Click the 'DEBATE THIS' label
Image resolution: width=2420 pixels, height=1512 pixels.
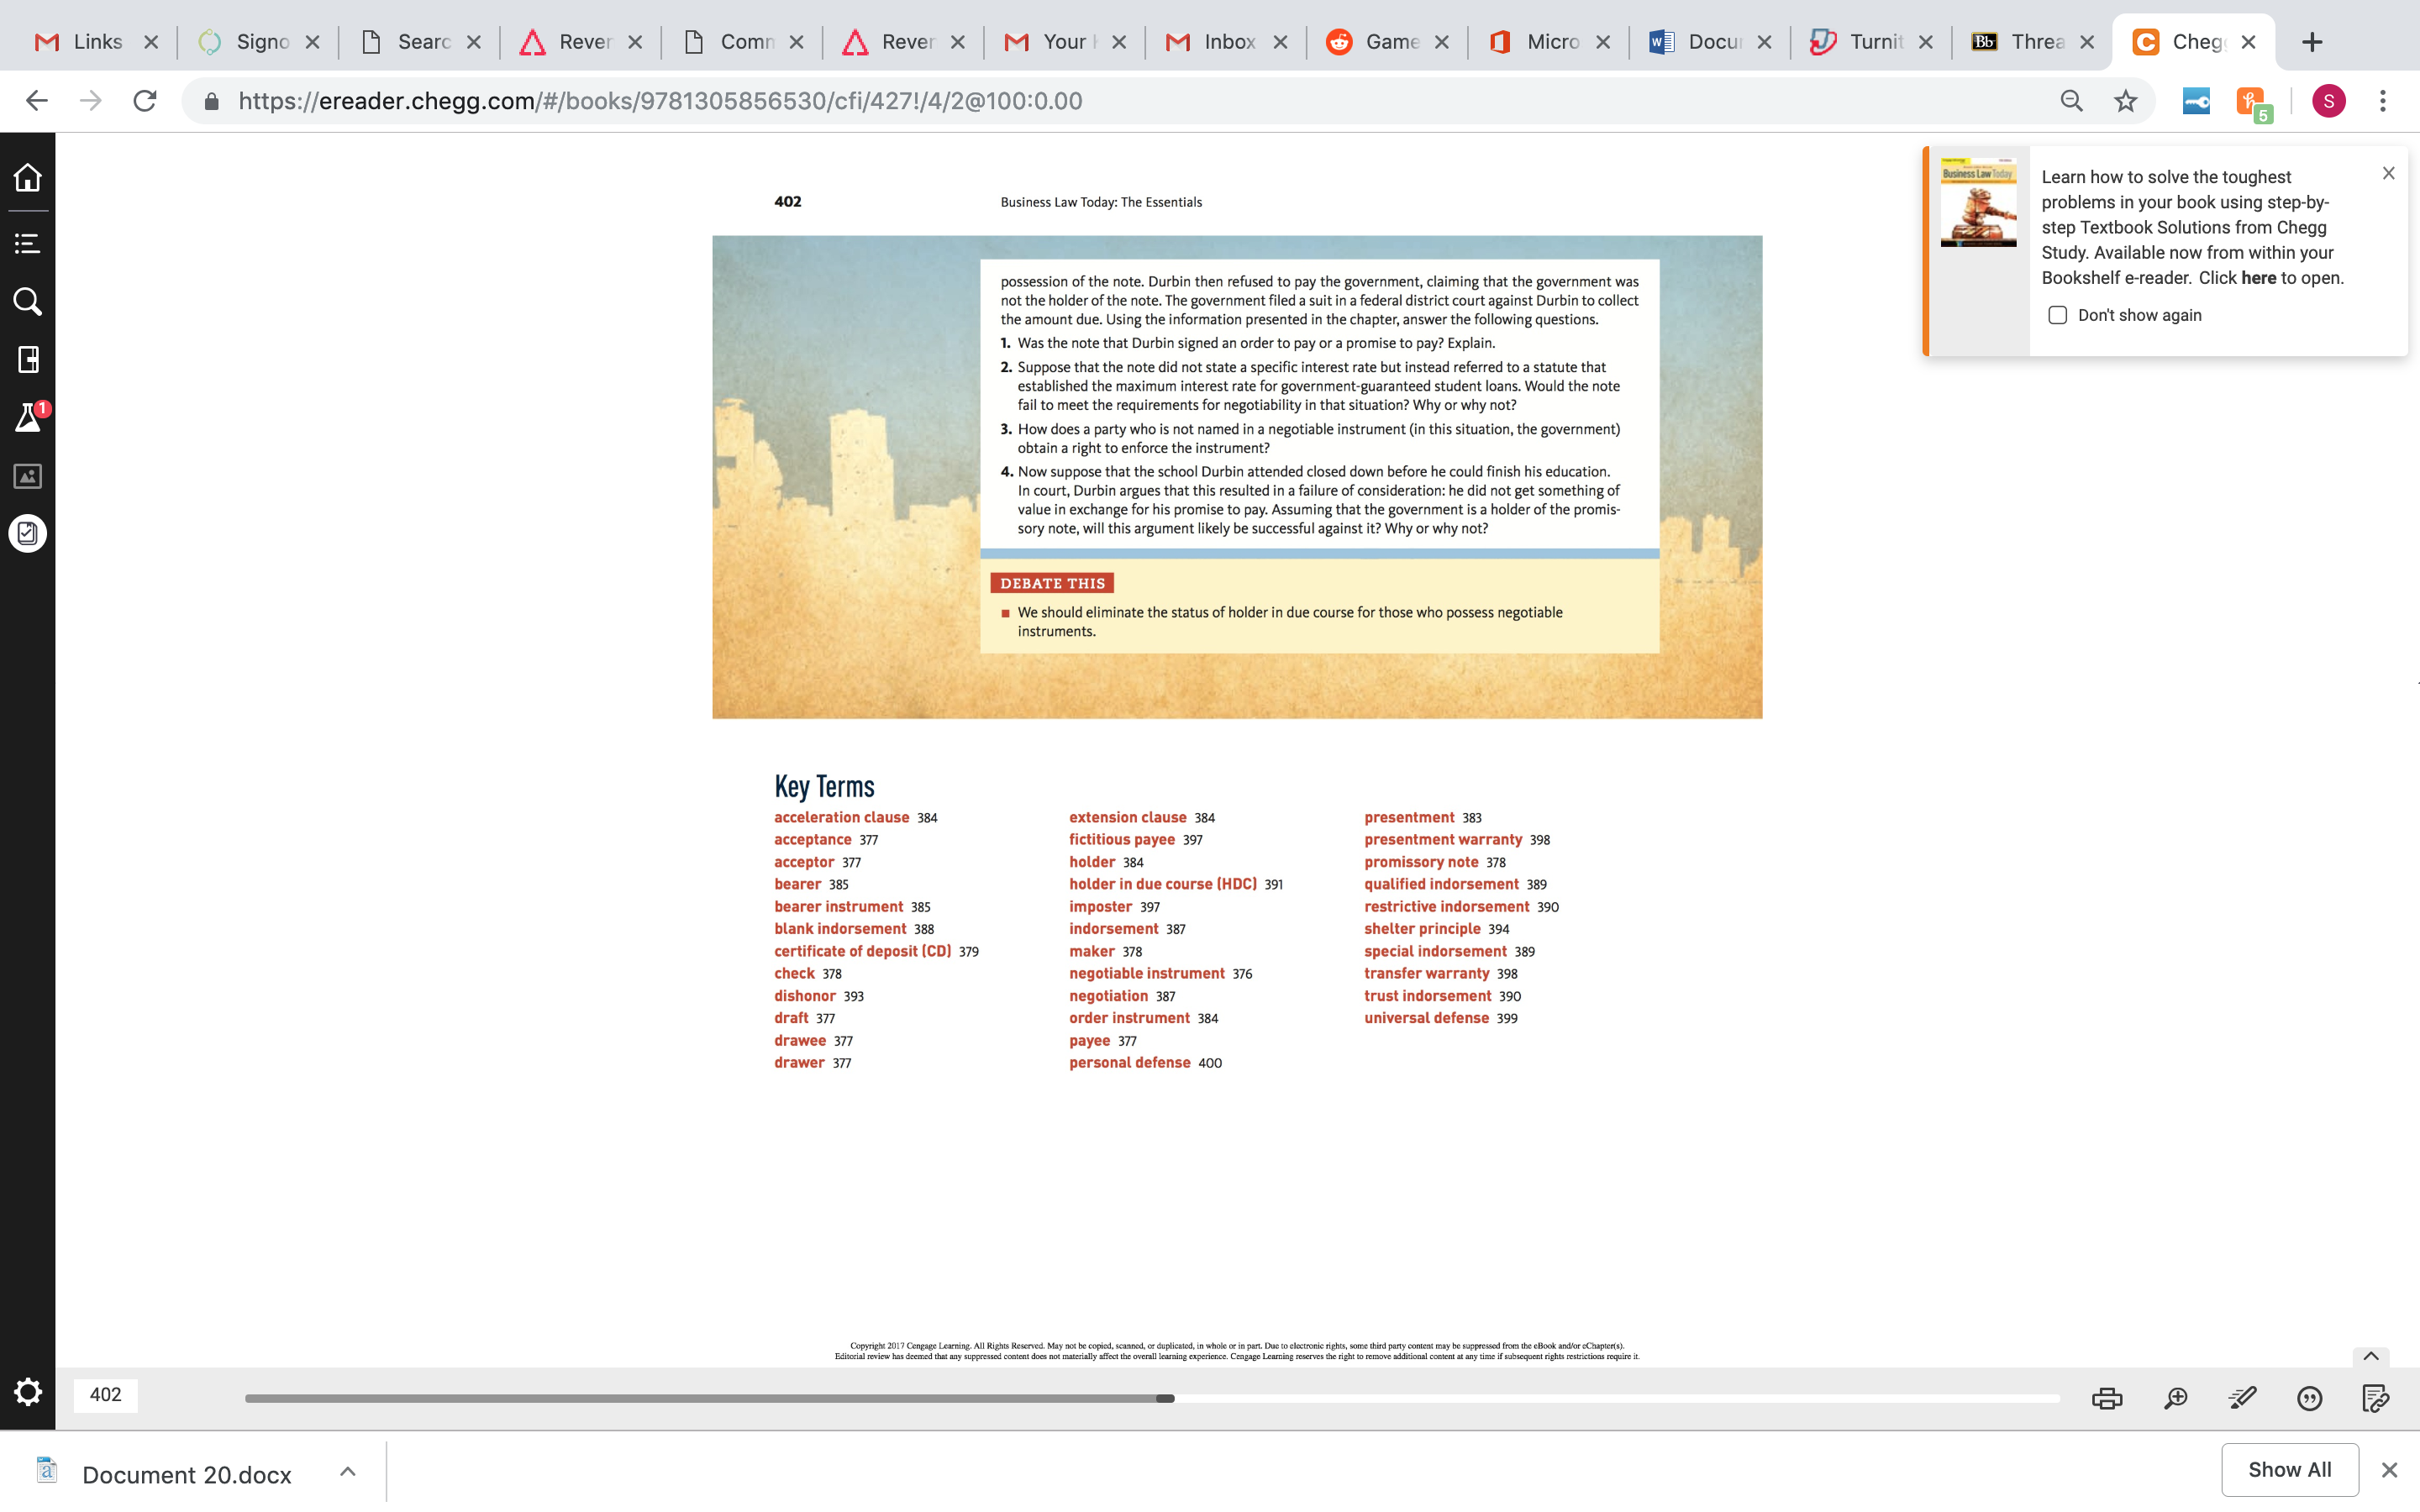coord(1052,583)
